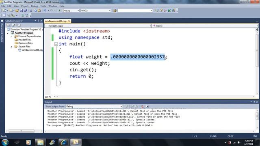Click the Extension Manager toolbar icon
Image resolution: width=260 pixels, height=146 pixels.
tap(173, 11)
